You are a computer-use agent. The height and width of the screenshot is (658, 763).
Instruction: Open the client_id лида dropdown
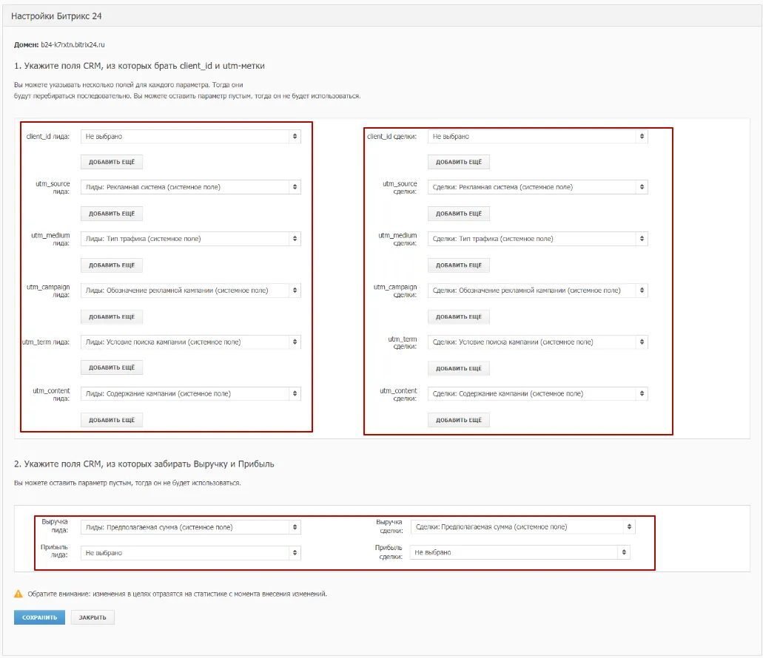(191, 137)
